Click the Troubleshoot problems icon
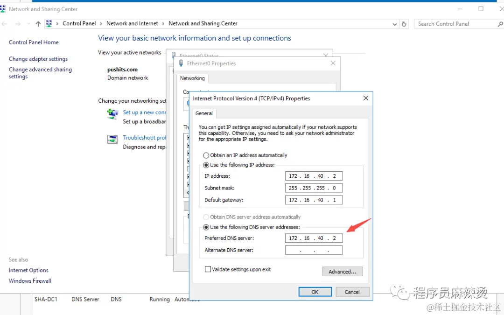 coord(112,140)
